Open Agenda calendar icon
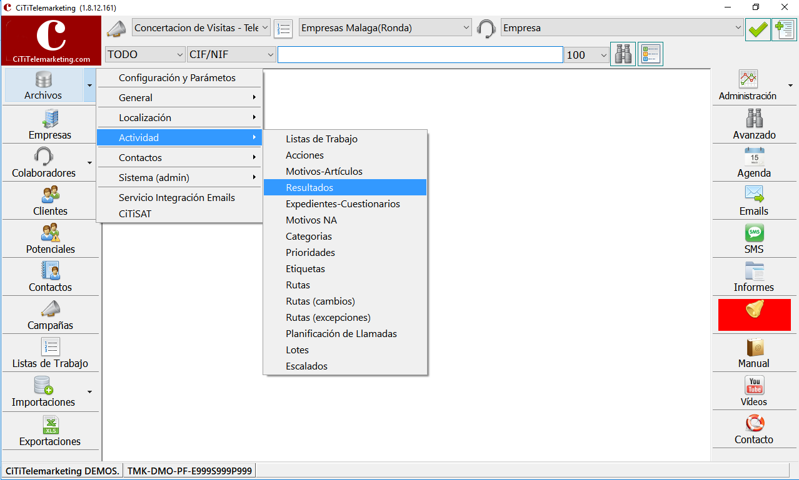The height and width of the screenshot is (480, 799). (x=754, y=157)
